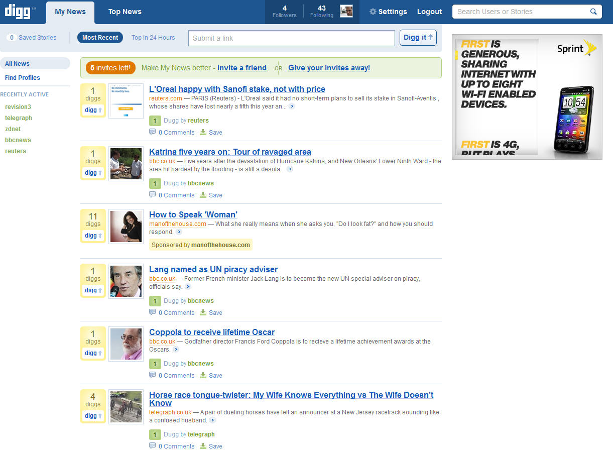Open reuters.com source link

pos(166,98)
